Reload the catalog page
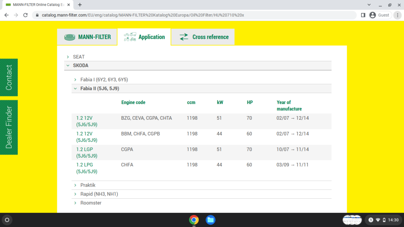Screen dimensions: 404x227 (x=25, y=15)
